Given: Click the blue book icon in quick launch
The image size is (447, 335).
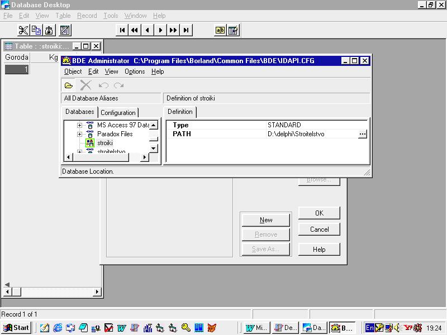Looking at the screenshot, I should [199, 328].
